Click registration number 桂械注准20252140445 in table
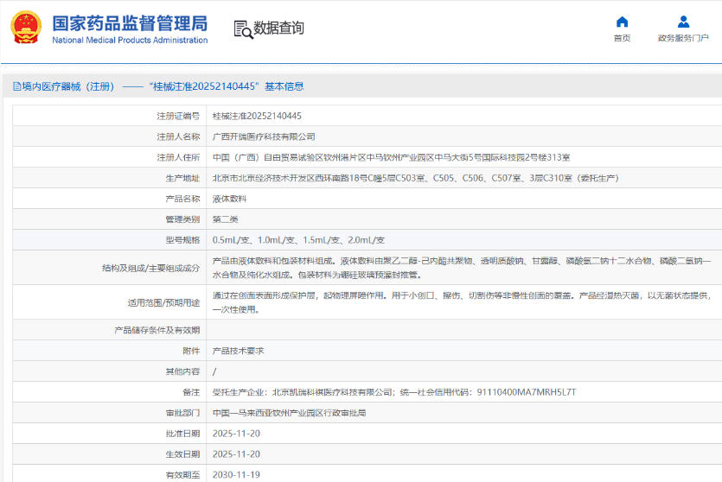 click(x=257, y=116)
